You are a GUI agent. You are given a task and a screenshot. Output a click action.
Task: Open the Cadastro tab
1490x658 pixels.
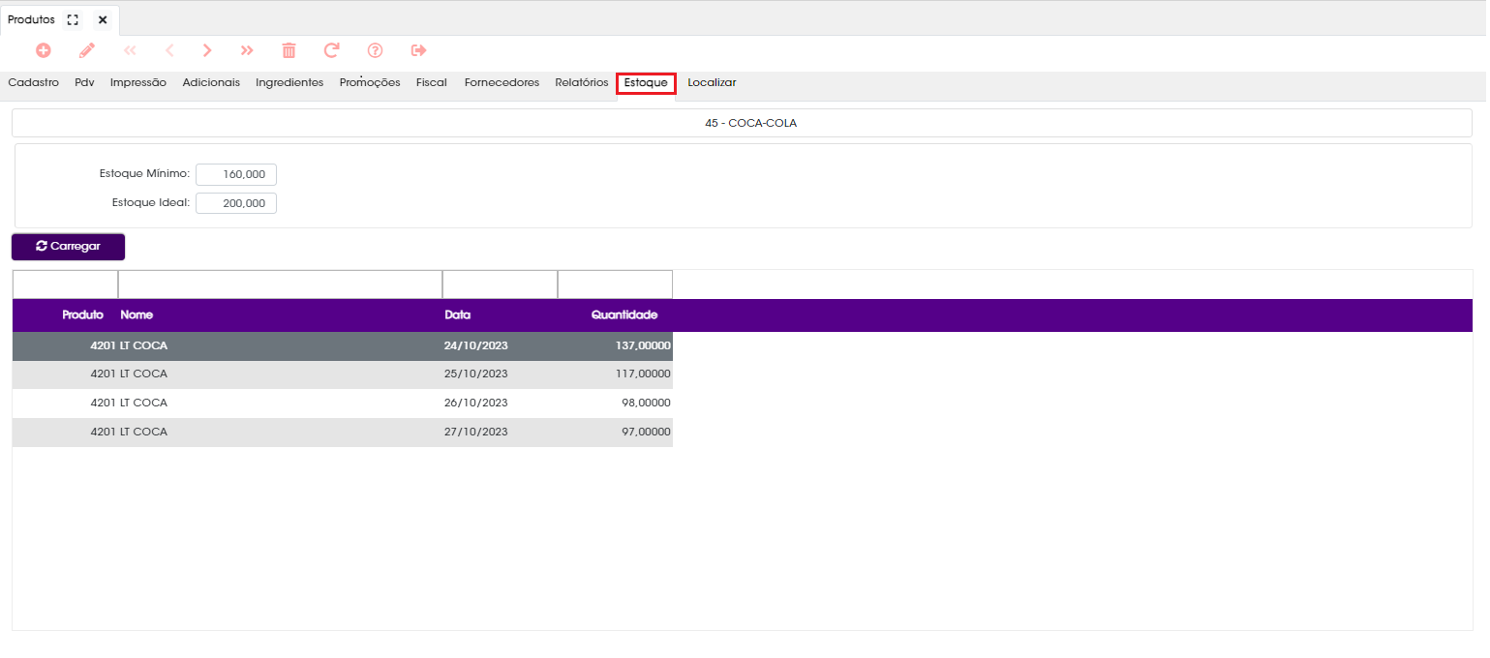34,83
